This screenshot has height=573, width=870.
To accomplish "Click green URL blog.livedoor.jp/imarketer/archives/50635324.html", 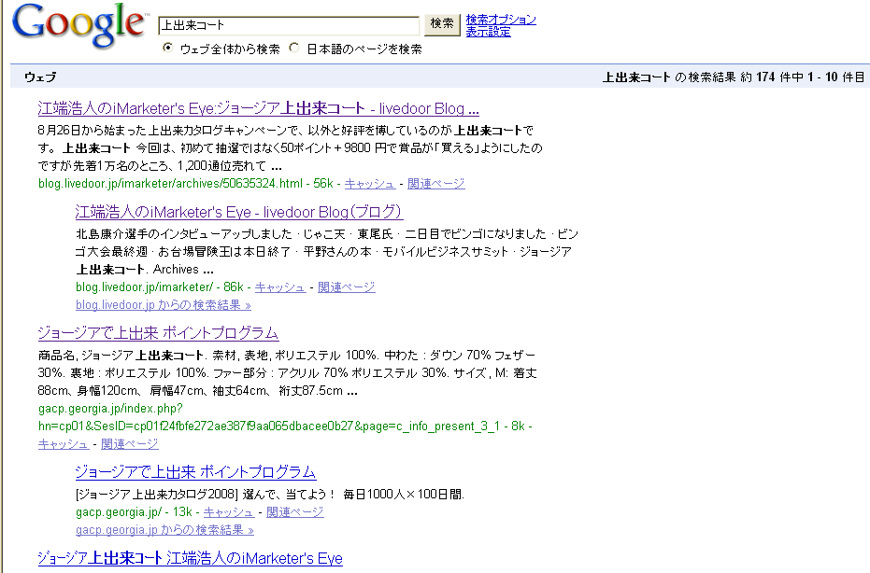I will (x=170, y=184).
